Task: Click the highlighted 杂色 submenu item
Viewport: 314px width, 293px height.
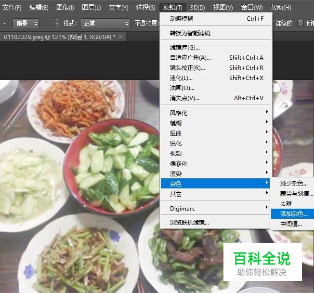Action: (x=216, y=184)
